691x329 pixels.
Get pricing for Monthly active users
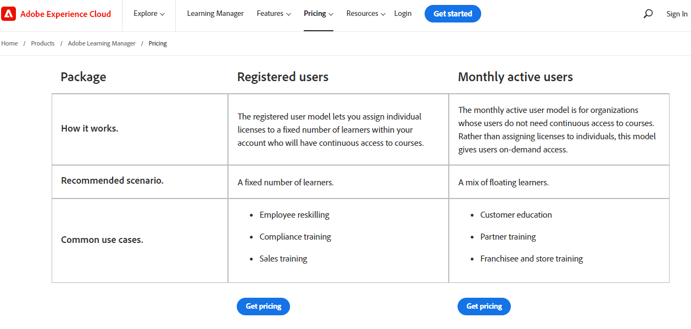(x=484, y=307)
